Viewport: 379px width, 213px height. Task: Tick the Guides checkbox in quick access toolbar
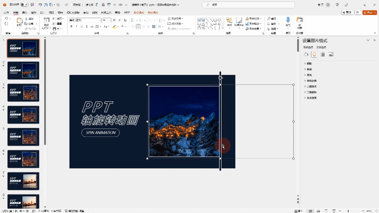click(x=84, y=5)
